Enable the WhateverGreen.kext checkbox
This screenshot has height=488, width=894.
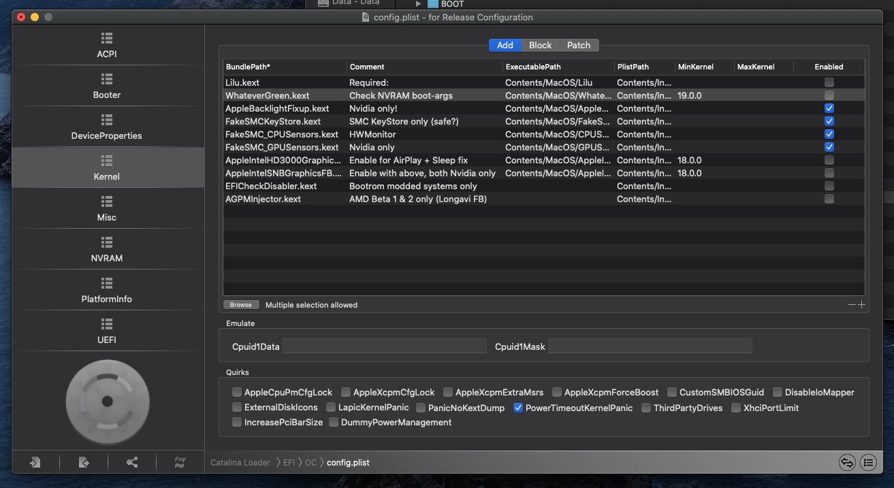coord(829,95)
